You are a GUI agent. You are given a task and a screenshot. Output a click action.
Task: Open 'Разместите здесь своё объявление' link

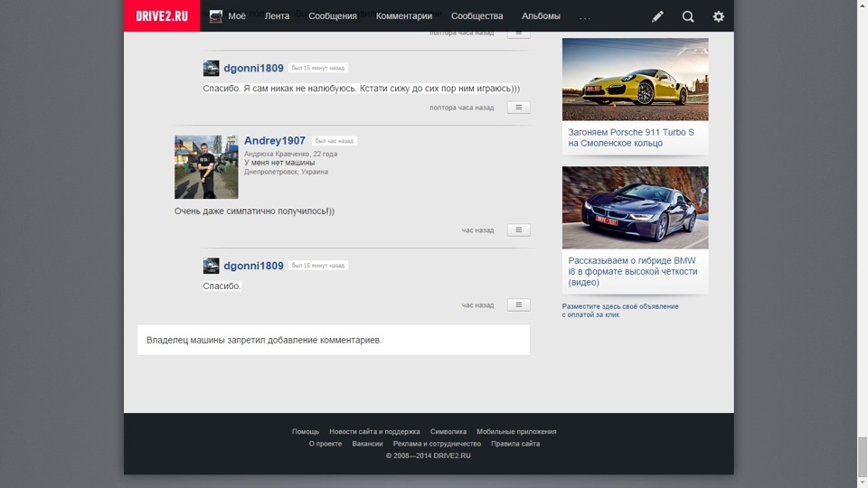pyautogui.click(x=620, y=310)
